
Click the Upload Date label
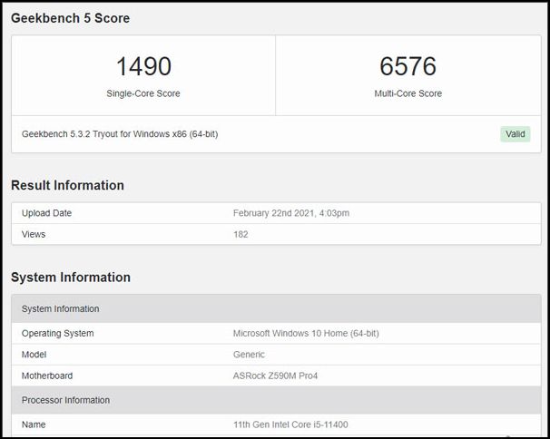[x=46, y=213]
